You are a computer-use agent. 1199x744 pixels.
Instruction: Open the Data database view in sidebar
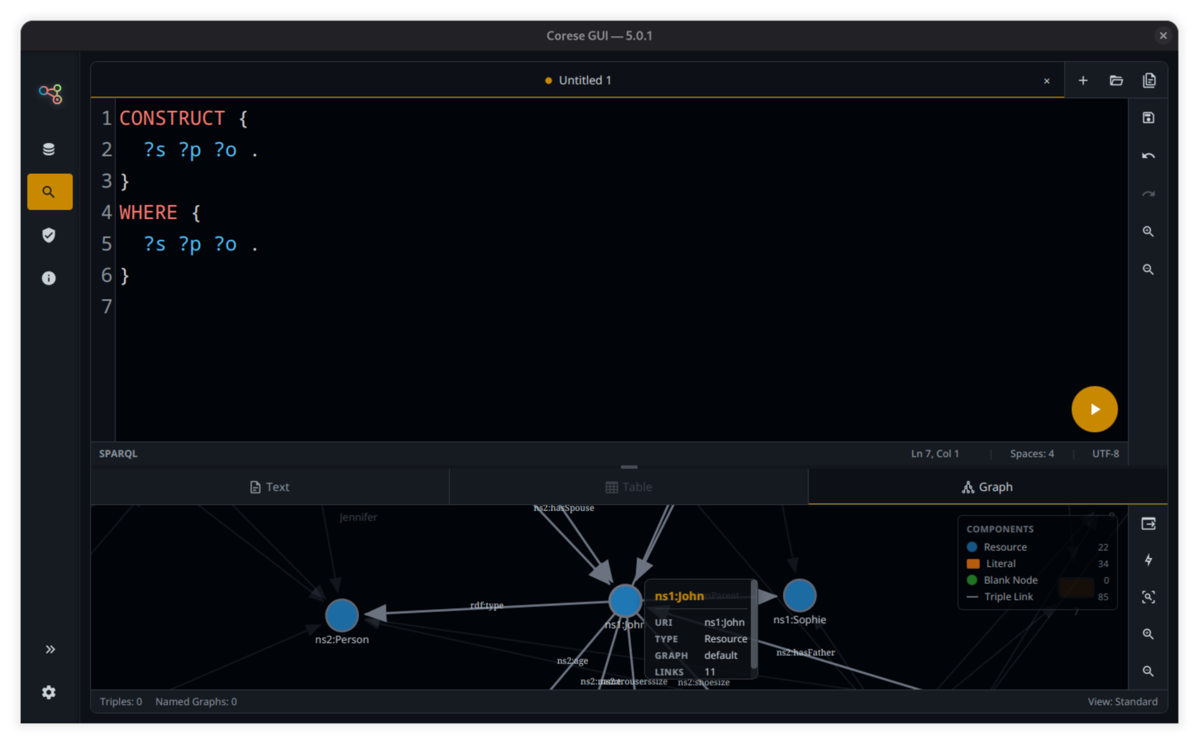click(x=49, y=149)
